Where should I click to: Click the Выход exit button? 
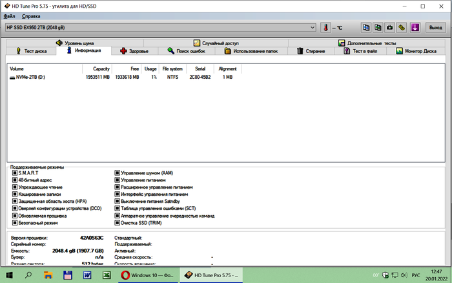[x=435, y=28]
